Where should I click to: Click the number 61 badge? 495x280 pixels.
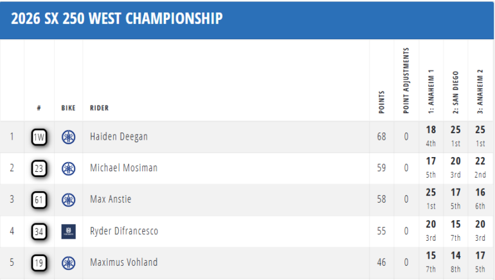pyautogui.click(x=39, y=200)
